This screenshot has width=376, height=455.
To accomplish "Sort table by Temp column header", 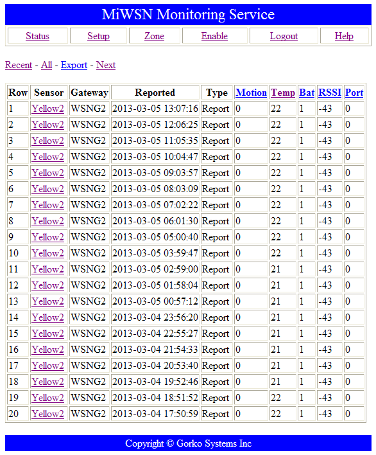I will coord(283,93).
